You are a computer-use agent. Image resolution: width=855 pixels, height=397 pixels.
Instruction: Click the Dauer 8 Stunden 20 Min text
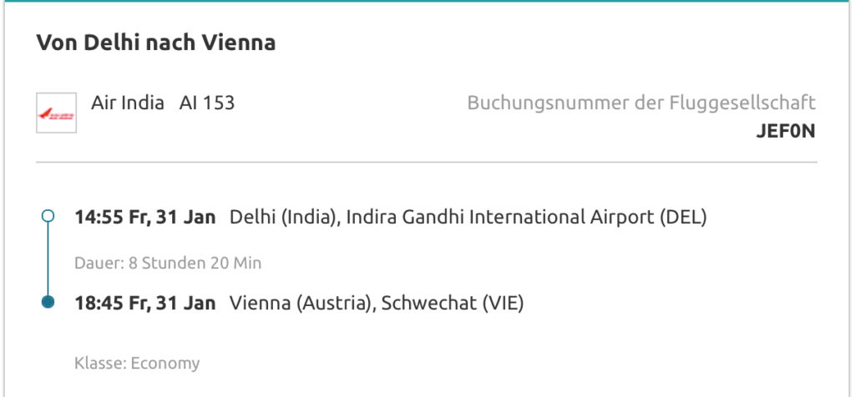(168, 264)
